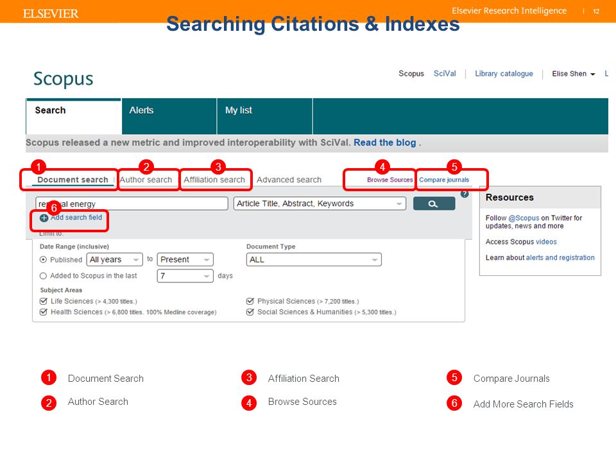Open the My list tab
Viewport: 616px width, 462px height.
pos(265,116)
